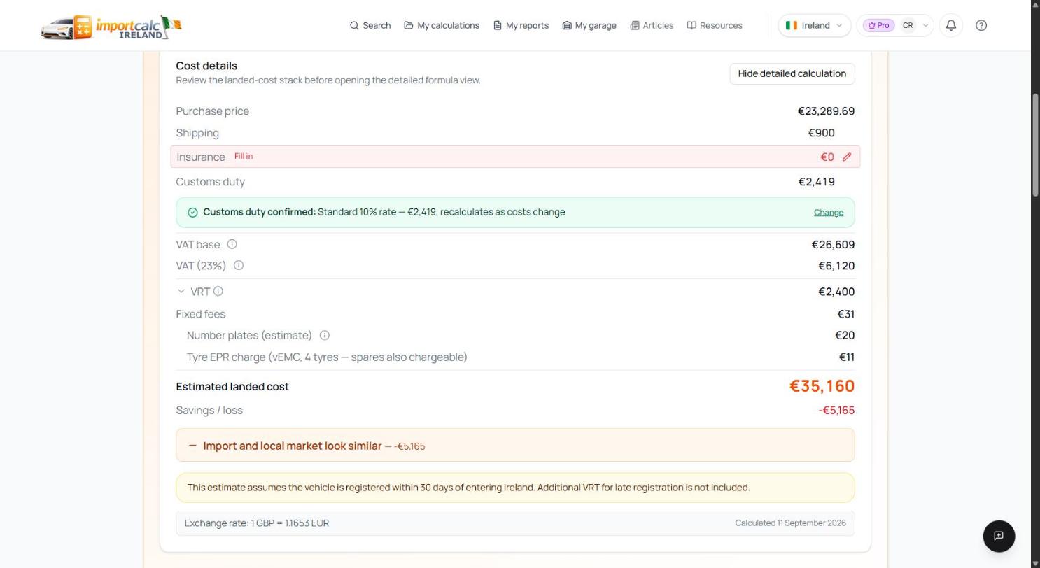
Task: Click the Savings / loss value -€5,165
Action: pos(836,411)
